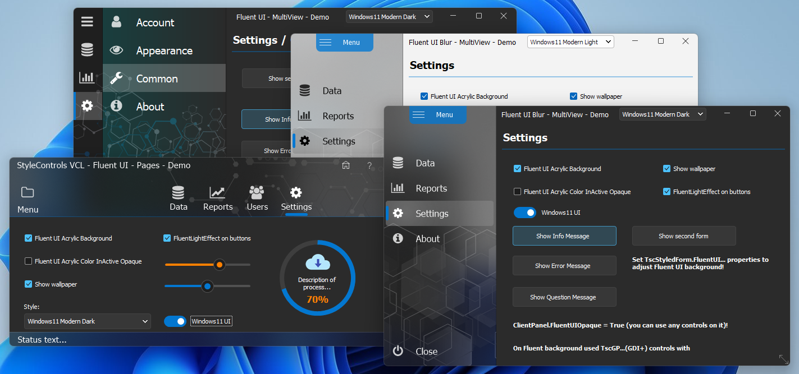Select bar chart icon in dark MultiView sidebar

(87, 77)
